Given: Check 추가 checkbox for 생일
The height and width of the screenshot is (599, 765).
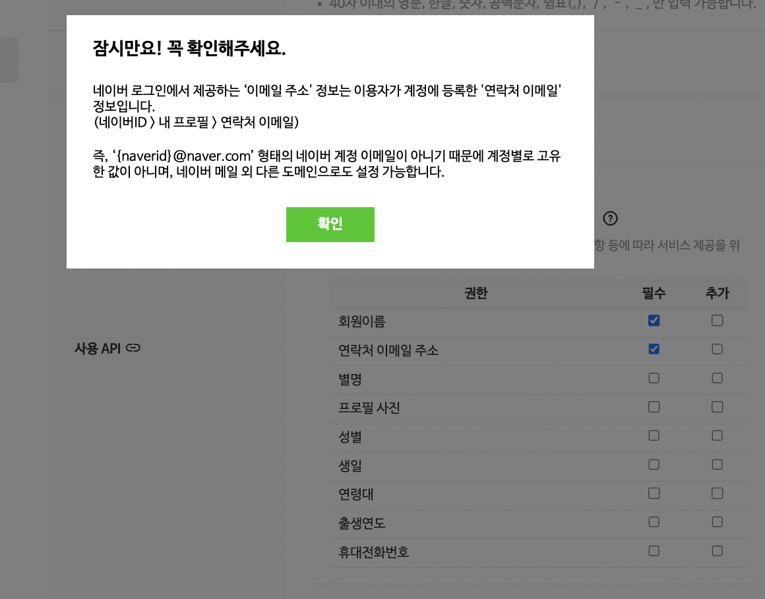Looking at the screenshot, I should click(x=718, y=464).
